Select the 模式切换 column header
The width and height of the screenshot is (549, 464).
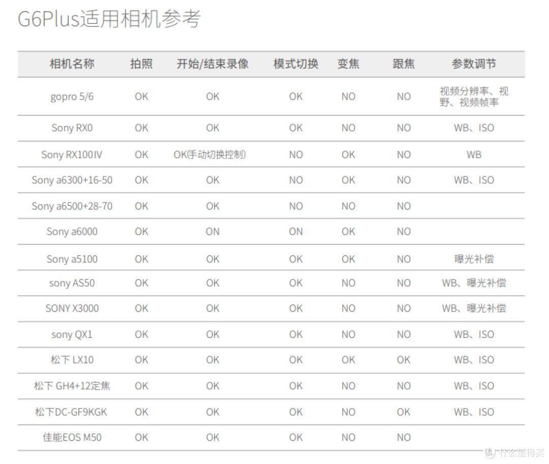296,64
